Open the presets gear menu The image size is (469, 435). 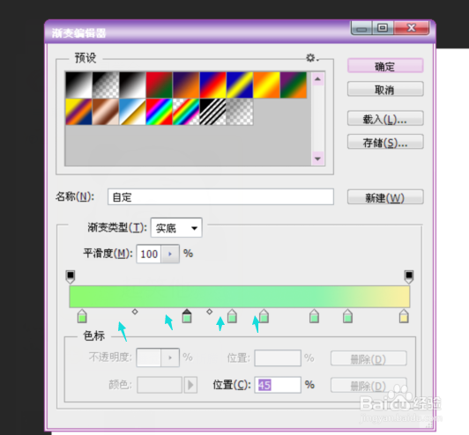pos(312,57)
